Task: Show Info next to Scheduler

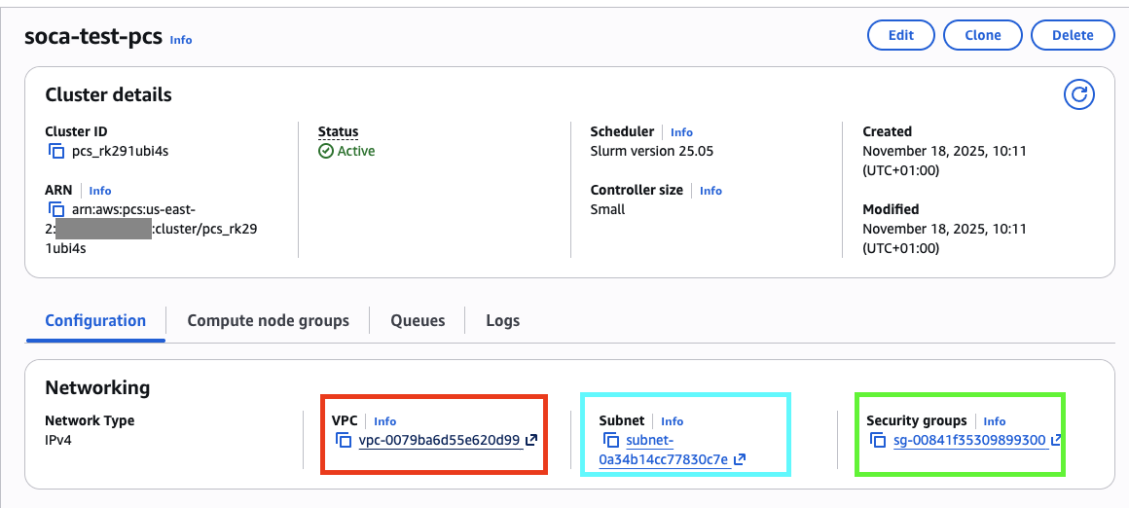Action: click(681, 132)
